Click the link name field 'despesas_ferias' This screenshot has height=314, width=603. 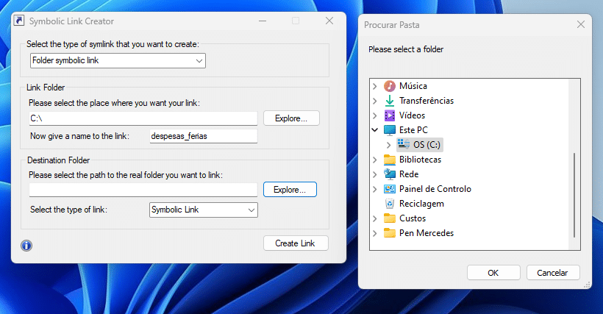(x=204, y=136)
